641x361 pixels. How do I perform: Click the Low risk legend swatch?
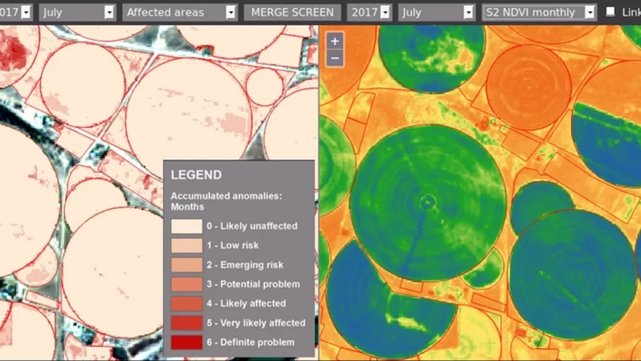click(x=187, y=246)
